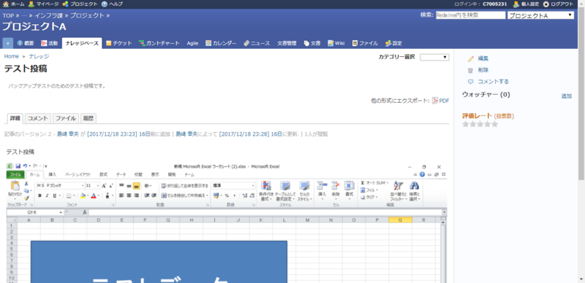
Task: Select the コメント article tab
Action: (38, 118)
